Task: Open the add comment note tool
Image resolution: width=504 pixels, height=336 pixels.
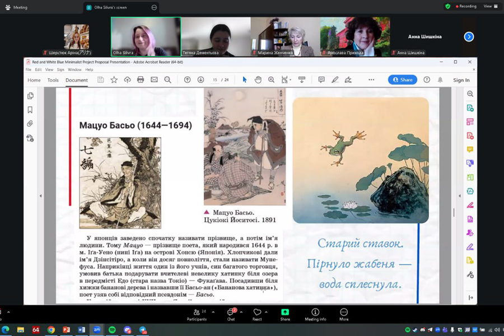Action: click(x=321, y=80)
